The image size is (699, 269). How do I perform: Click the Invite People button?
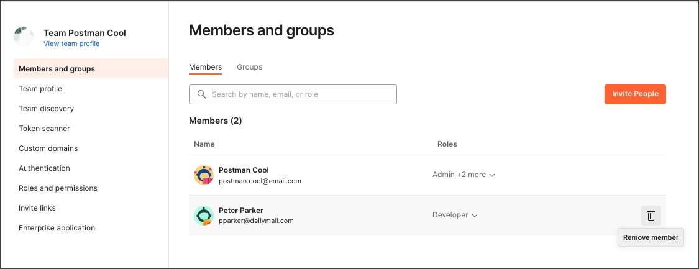635,94
